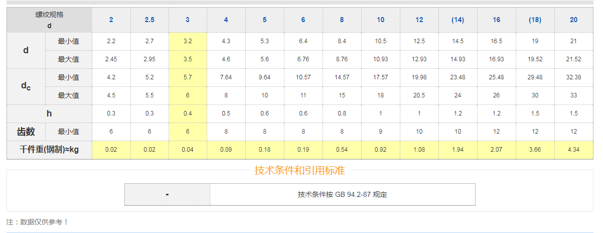Click column header 16 thread size

pyautogui.click(x=496, y=20)
